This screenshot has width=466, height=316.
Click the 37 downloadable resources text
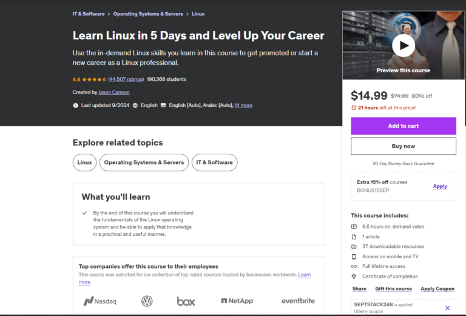click(393, 247)
